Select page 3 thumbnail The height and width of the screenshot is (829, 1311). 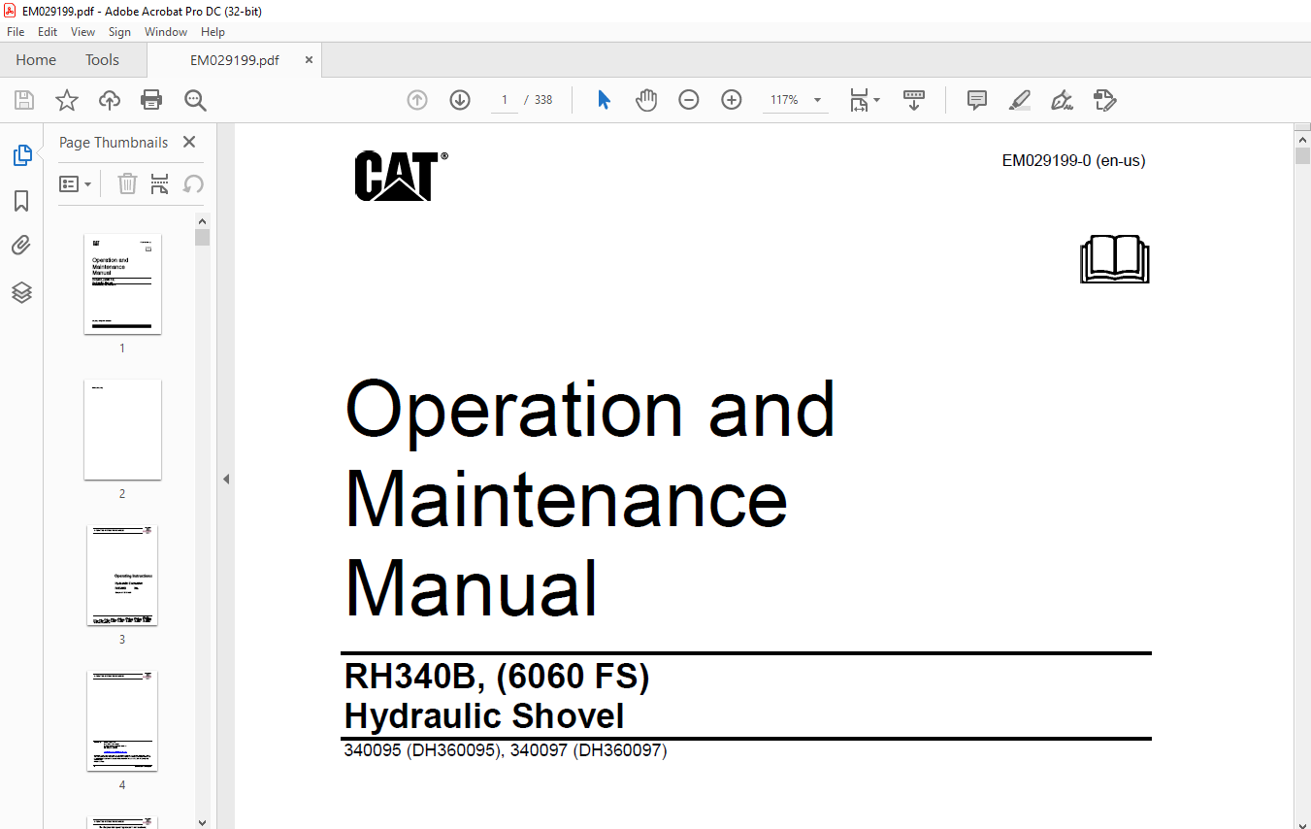coord(122,575)
